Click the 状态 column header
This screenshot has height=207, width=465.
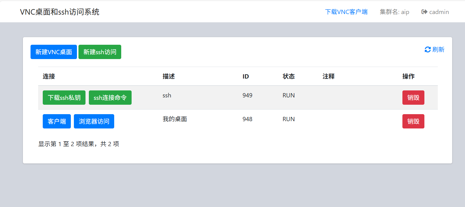click(289, 76)
